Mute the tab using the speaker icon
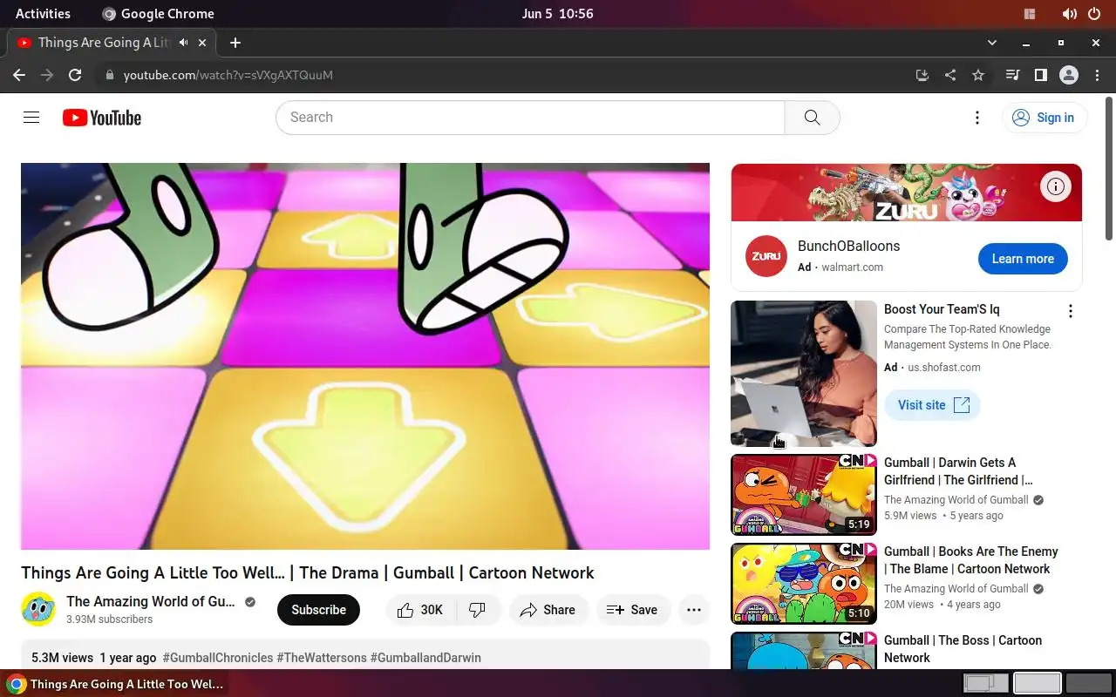This screenshot has width=1116, height=697. pos(184,42)
